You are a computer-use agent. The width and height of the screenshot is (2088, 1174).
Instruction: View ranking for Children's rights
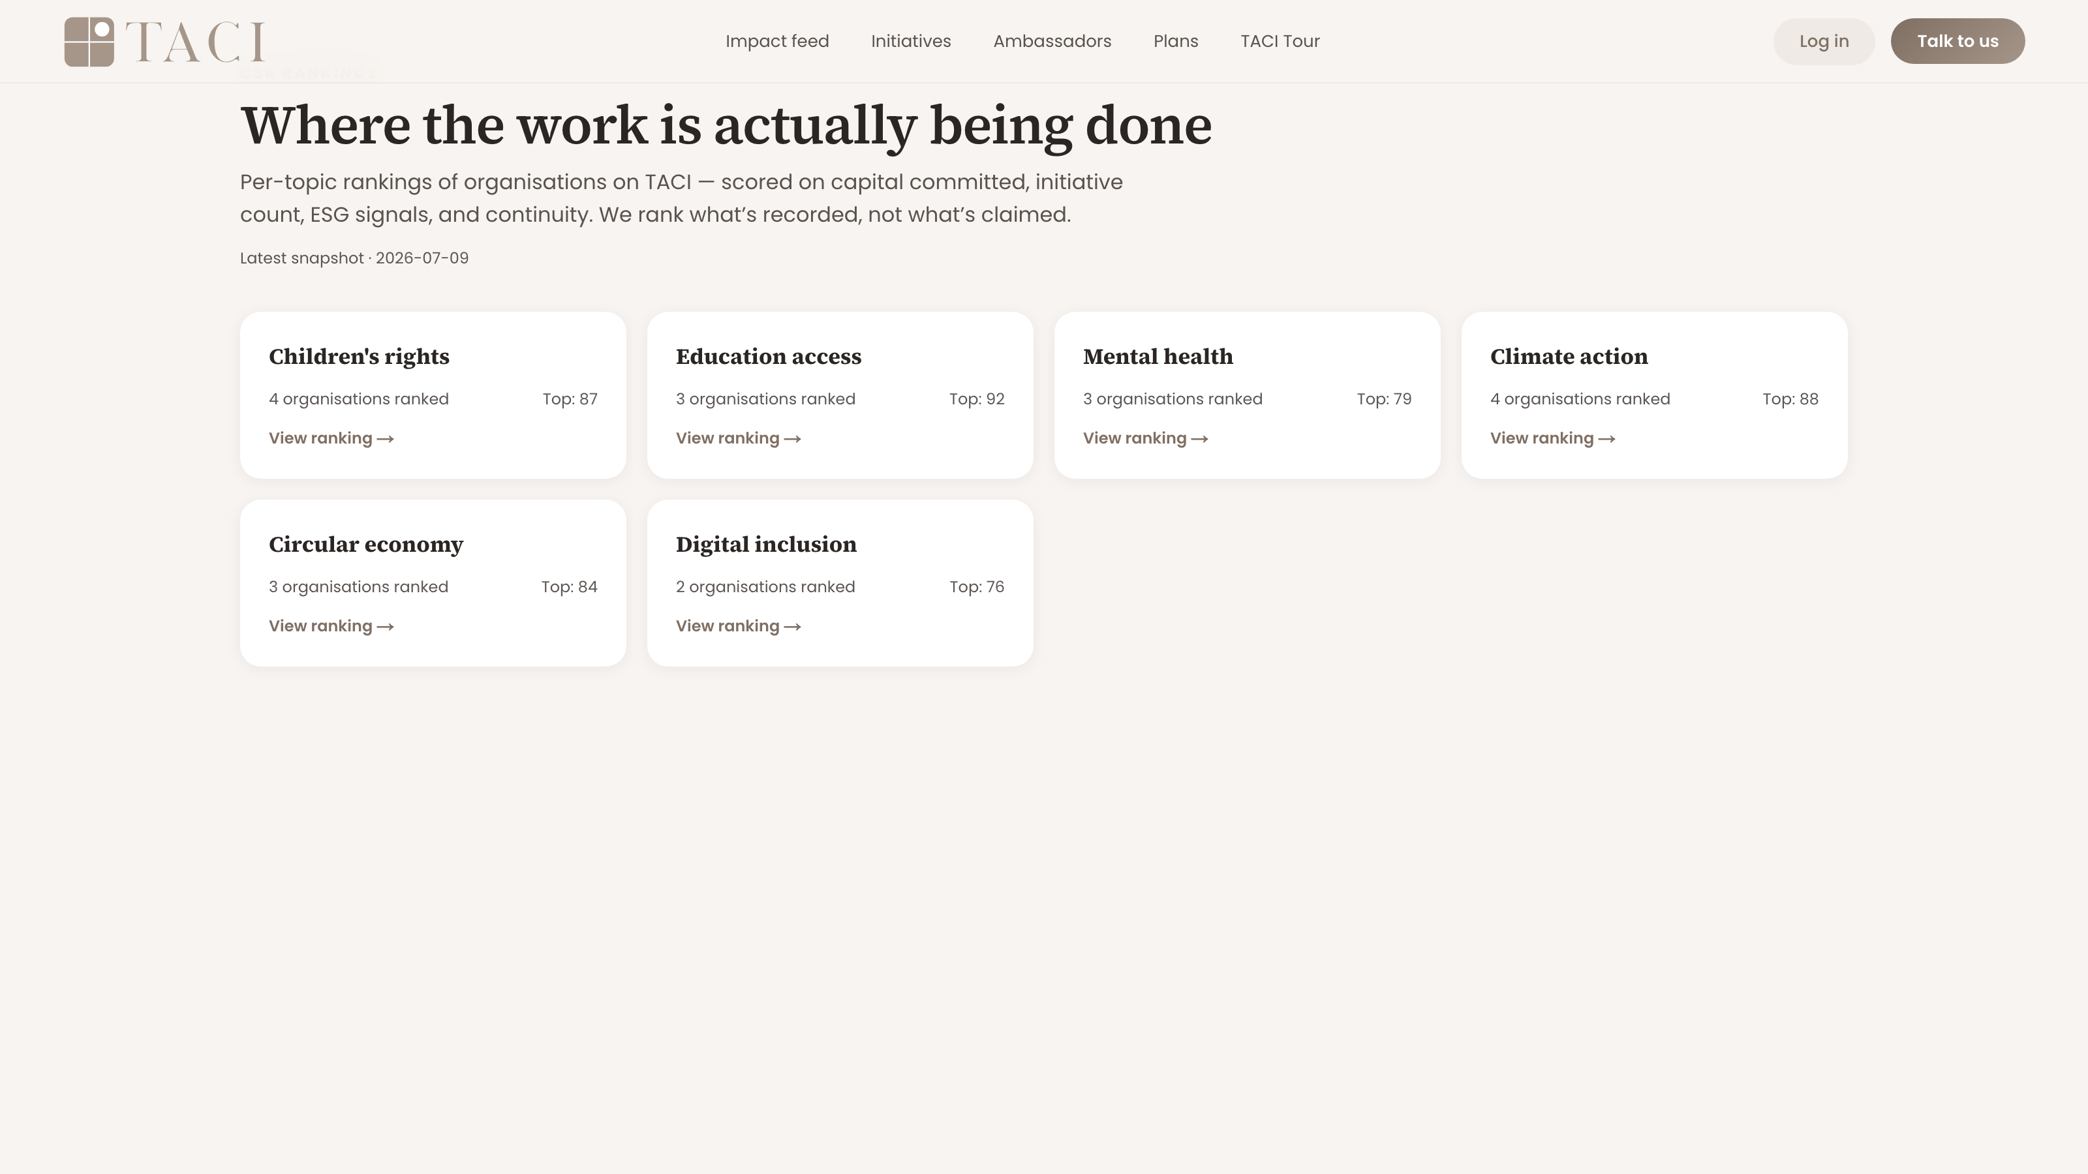pyautogui.click(x=331, y=438)
